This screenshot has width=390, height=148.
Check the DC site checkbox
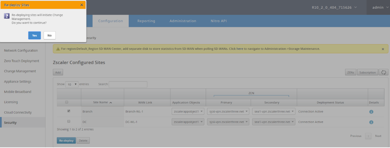[68, 122]
